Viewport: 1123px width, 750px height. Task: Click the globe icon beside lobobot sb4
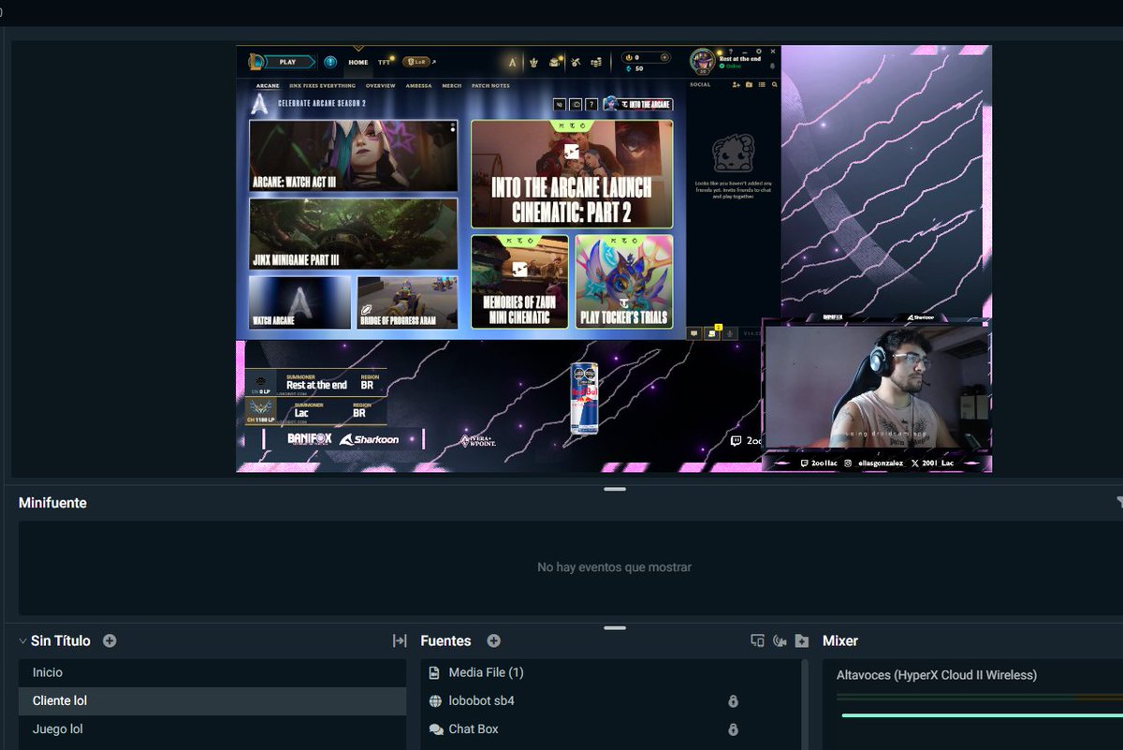[x=435, y=701]
